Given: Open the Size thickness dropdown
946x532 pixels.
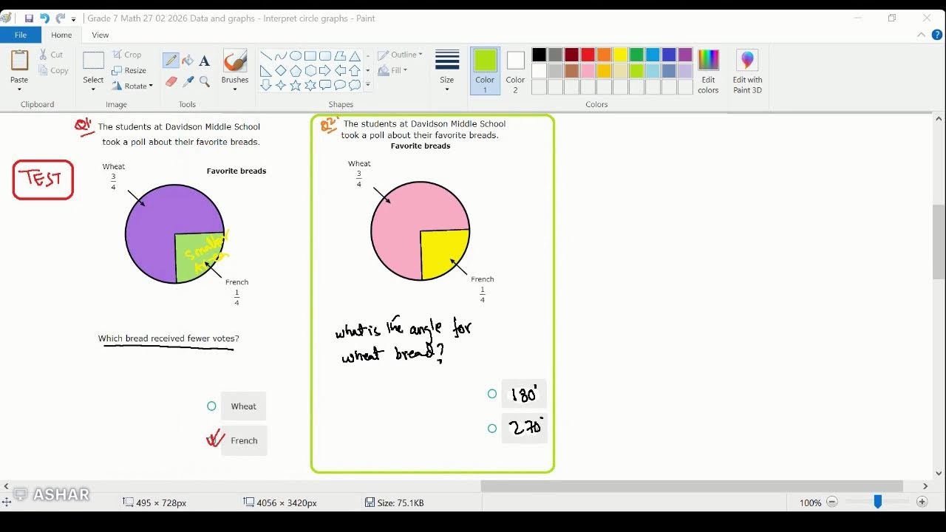Looking at the screenshot, I should [x=447, y=72].
